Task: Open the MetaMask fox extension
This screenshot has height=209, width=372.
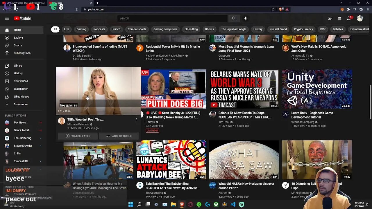Action: click(342, 9)
